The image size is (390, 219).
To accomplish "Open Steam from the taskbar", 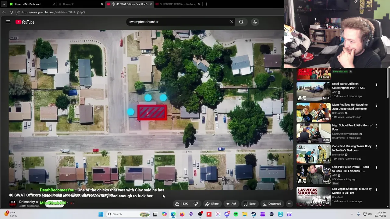I will pyautogui.click(x=253, y=214).
